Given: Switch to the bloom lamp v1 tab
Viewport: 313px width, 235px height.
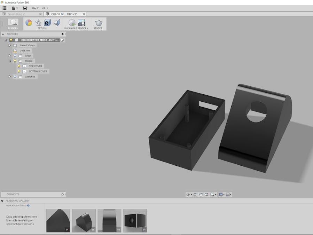Looking at the screenshot, I should 17,14.
